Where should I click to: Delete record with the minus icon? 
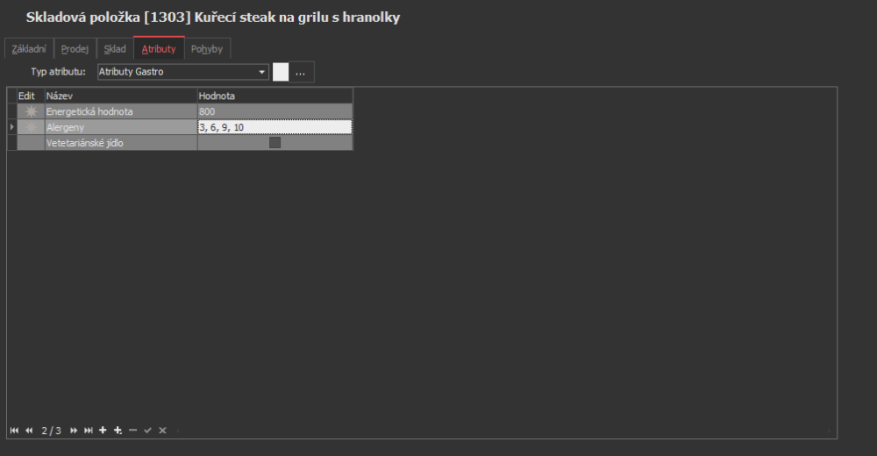pos(132,431)
